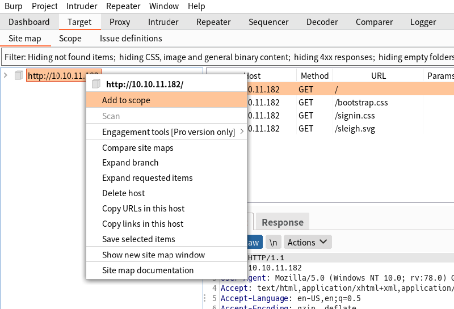Open Engagement tools submenu
This screenshot has height=309, width=454.
(x=166, y=132)
